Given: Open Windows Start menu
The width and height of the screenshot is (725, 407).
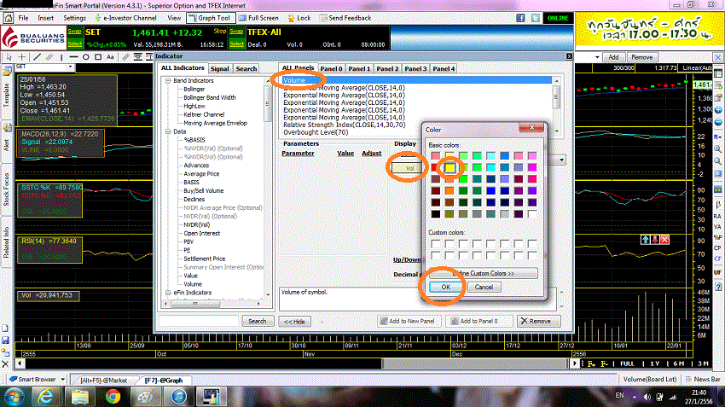Looking at the screenshot, I should pyautogui.click(x=14, y=397).
